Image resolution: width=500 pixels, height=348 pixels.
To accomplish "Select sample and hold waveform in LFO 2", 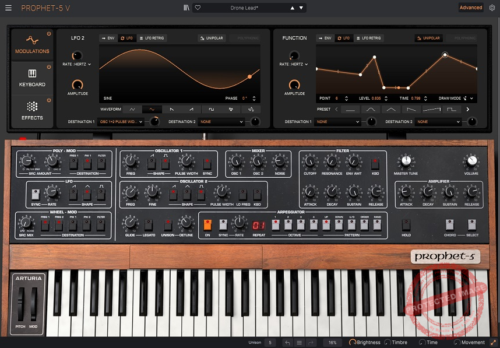I will [x=231, y=110].
